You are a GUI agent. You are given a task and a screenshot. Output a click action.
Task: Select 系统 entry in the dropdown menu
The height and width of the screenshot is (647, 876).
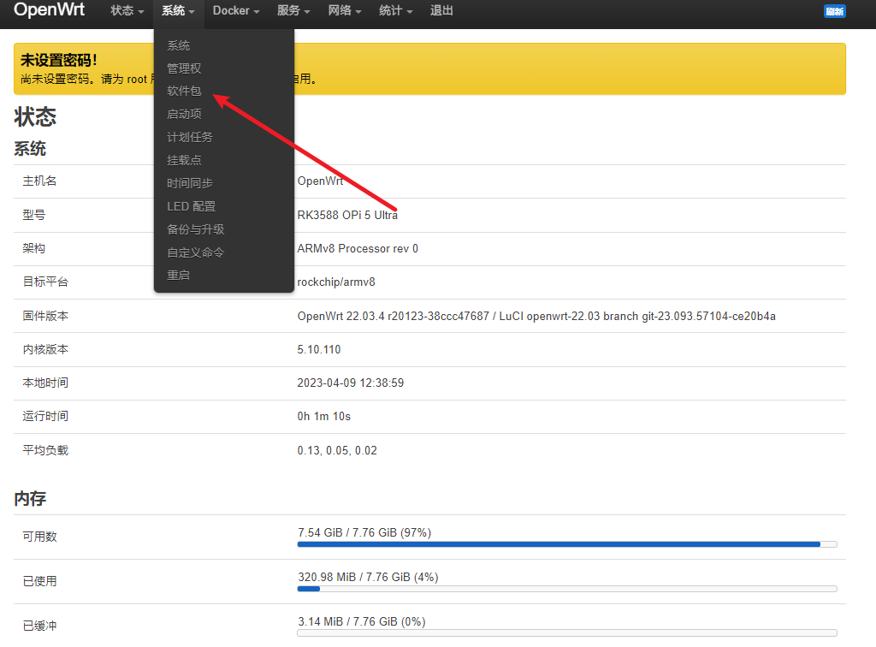(178, 45)
